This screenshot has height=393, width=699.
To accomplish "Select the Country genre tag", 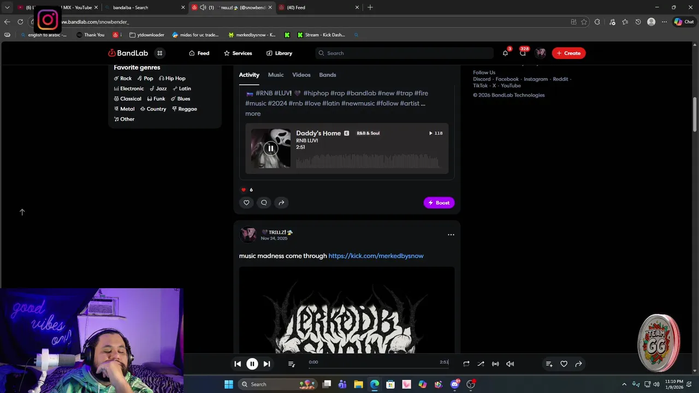I will click(153, 109).
